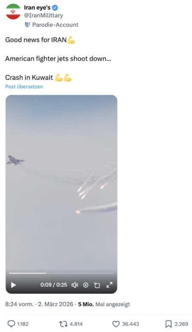Toggle the video's picture-in-picture icon
192x332 pixels.
click(97, 285)
